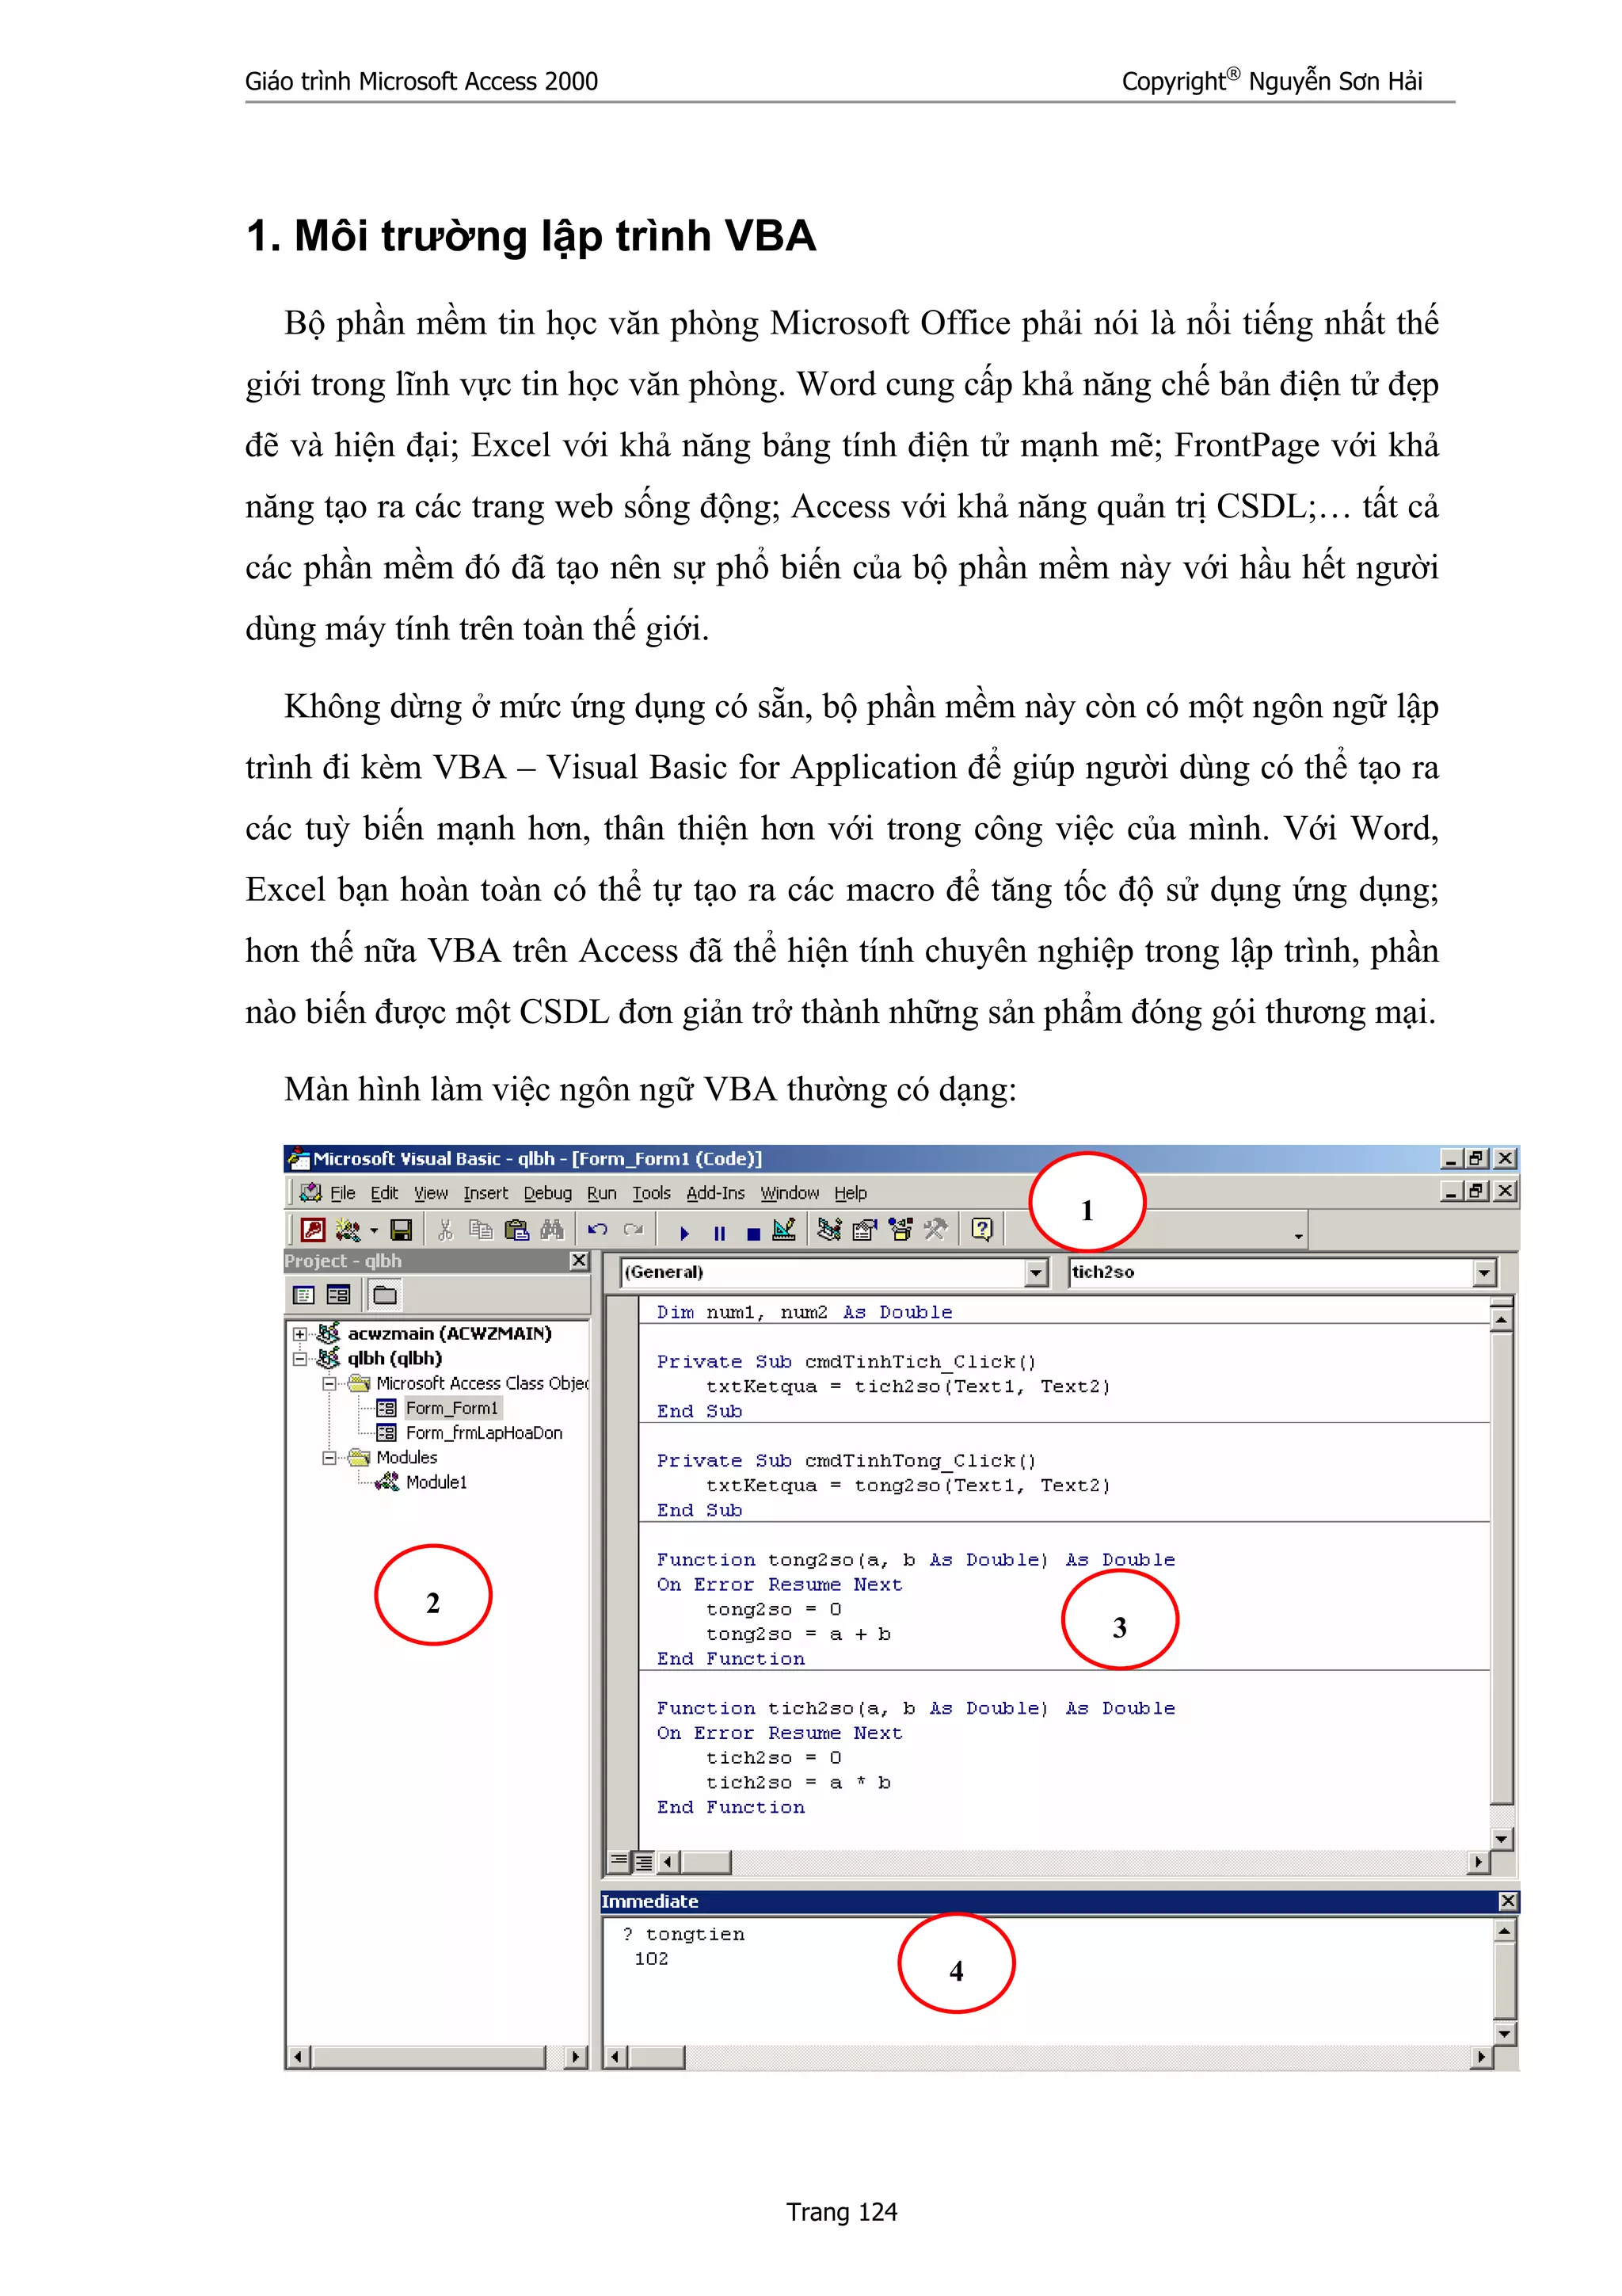This screenshot has width=1622, height=2296.
Task: Click code window vertical scroll down arrow
Action: click(x=1501, y=1838)
